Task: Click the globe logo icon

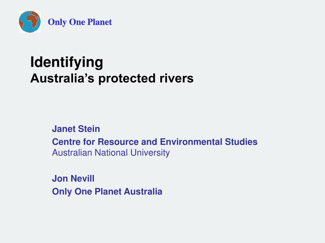Action: tap(30, 22)
